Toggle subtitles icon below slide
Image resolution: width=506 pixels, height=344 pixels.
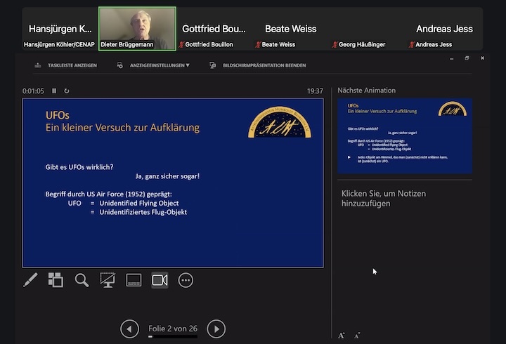[134, 280]
